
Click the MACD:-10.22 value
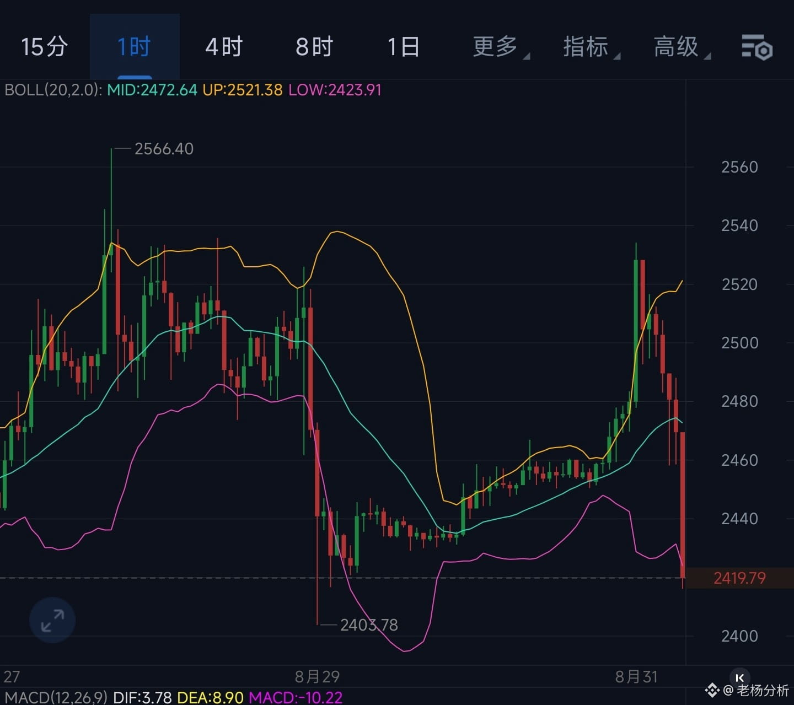coord(296,697)
